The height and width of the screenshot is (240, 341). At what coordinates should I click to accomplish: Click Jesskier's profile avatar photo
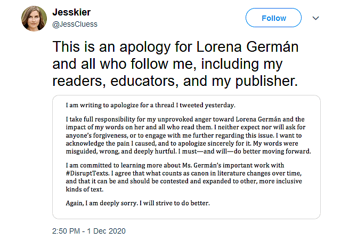tap(35, 18)
